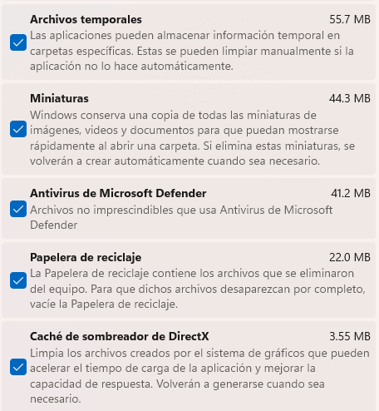
Task: Select the Miniaturas title text
Action: [59, 98]
